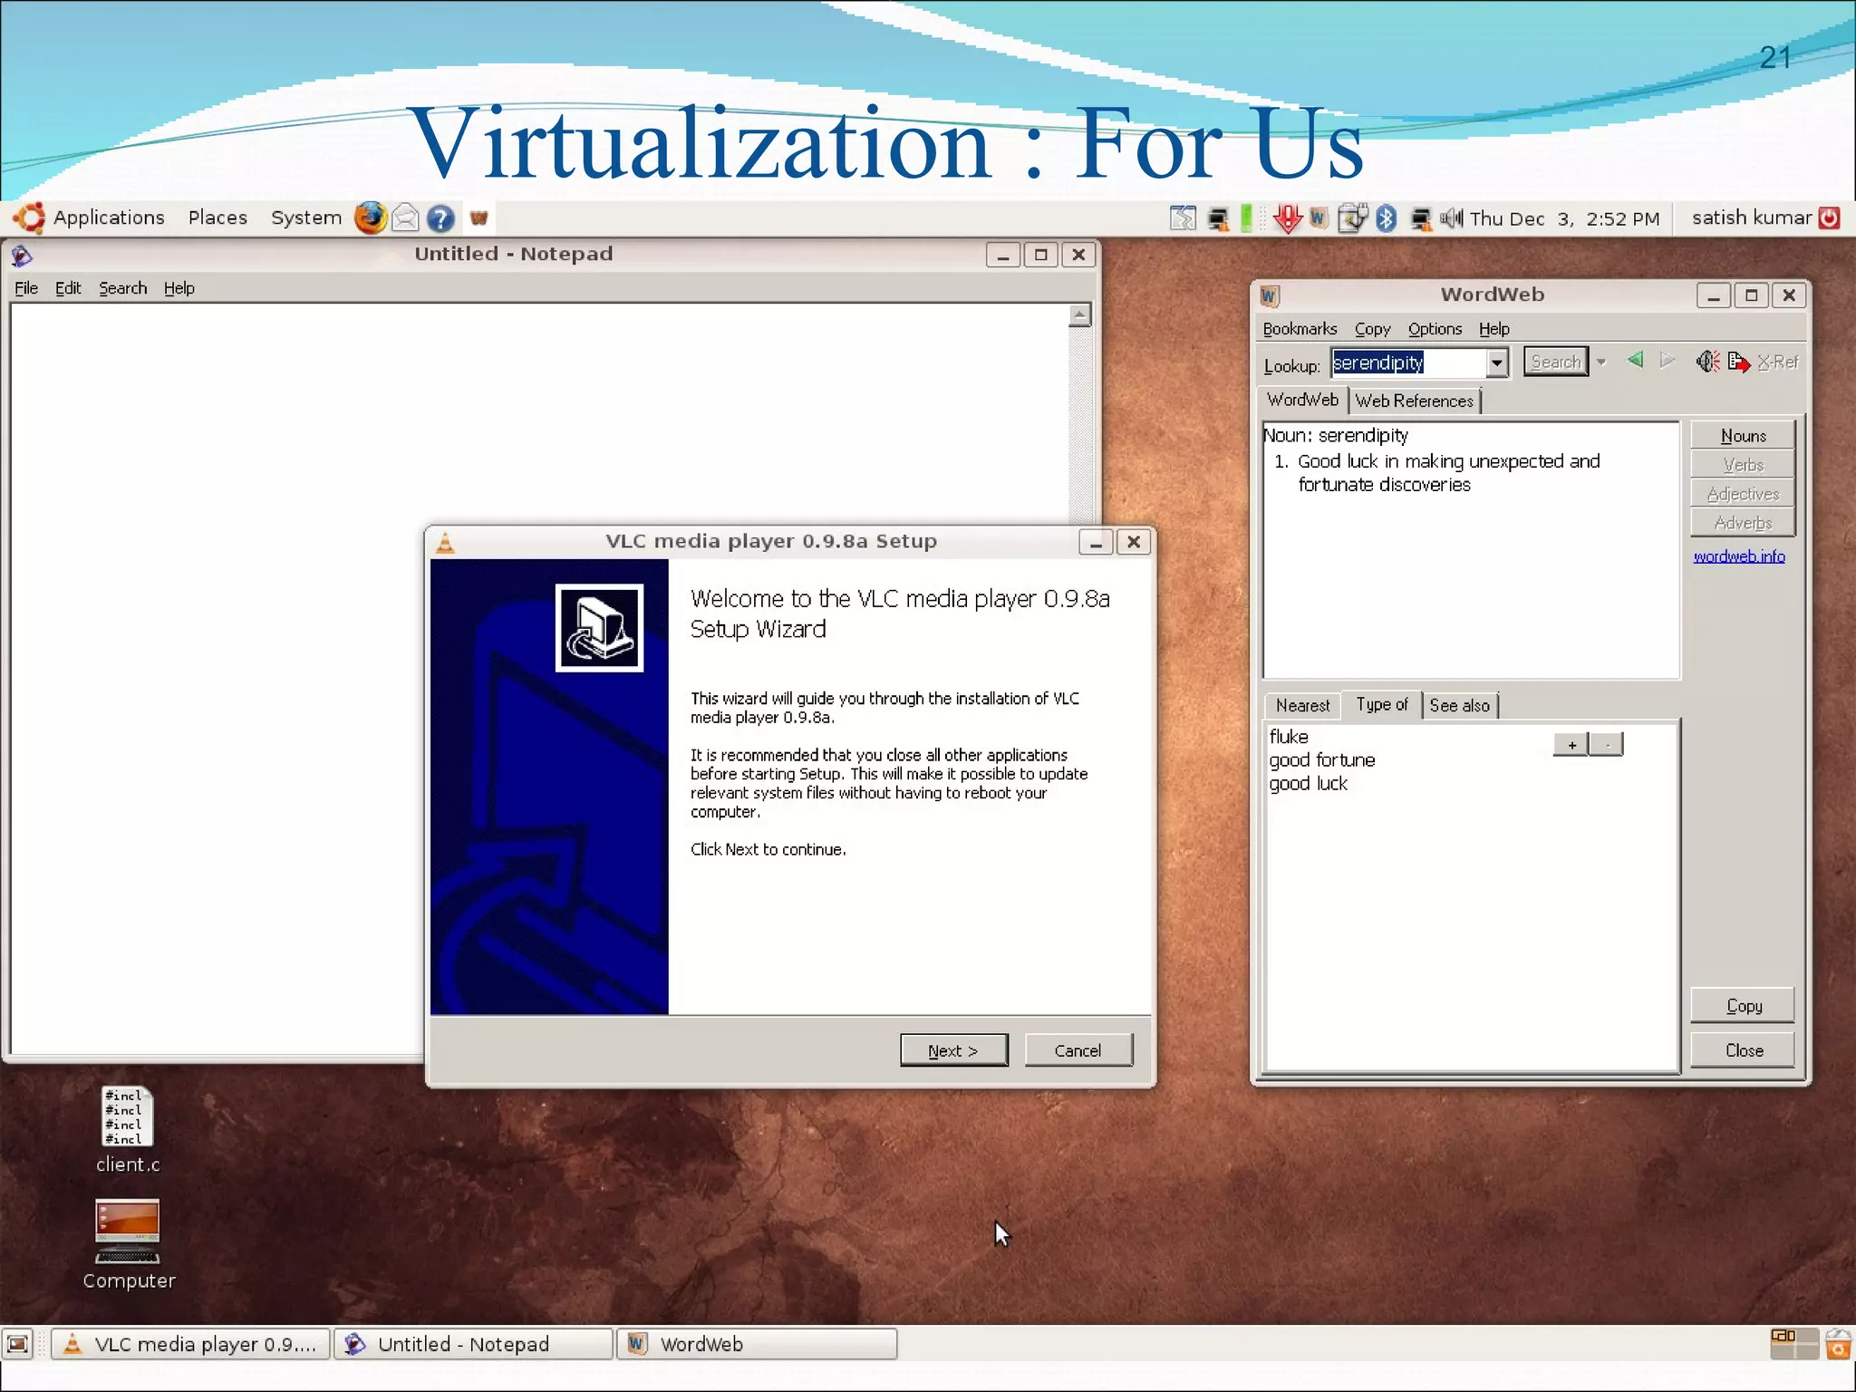Click the Notepad scrollbar up arrow
The image size is (1856, 1392).
(1079, 315)
